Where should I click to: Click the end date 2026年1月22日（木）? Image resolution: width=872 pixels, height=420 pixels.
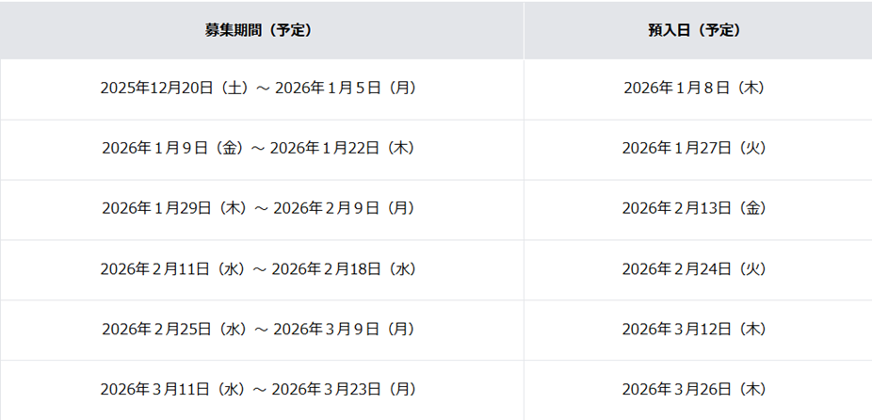(343, 149)
